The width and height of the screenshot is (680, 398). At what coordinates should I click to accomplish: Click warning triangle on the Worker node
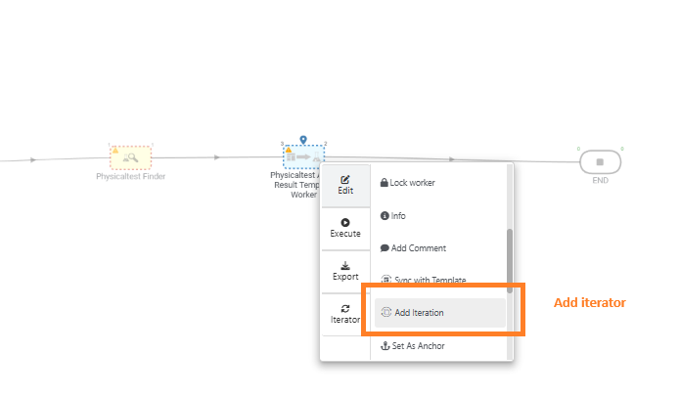point(289,150)
